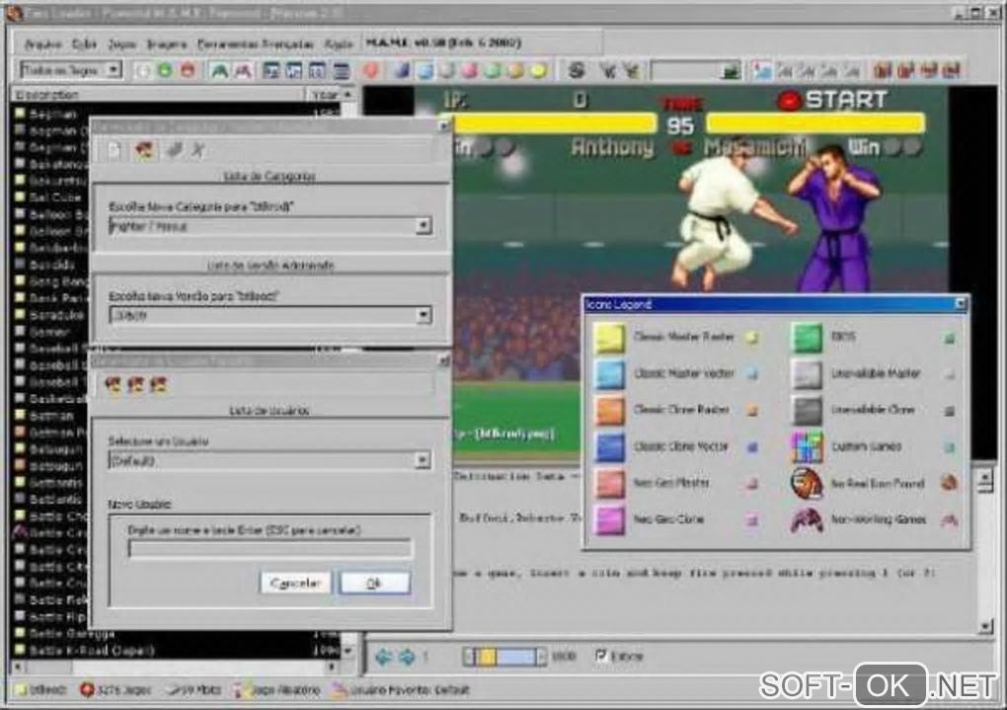Click the blank page icon in category dialog

pos(115,150)
